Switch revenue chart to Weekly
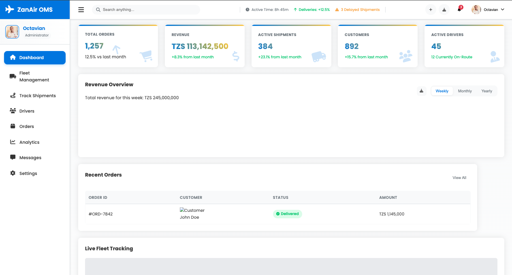Image resolution: width=512 pixels, height=275 pixels. coord(442,91)
